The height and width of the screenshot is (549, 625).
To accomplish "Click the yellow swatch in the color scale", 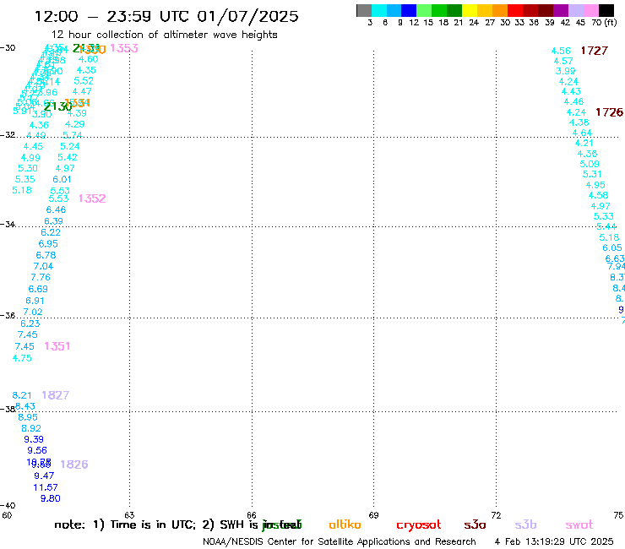I will point(470,10).
